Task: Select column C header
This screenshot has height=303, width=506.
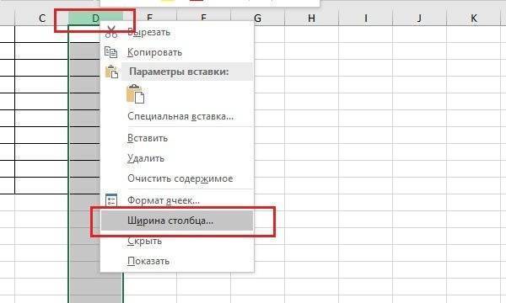Action: tap(41, 18)
